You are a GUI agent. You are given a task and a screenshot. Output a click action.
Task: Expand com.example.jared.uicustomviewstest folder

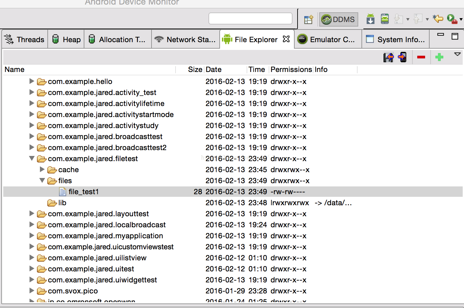pos(32,246)
